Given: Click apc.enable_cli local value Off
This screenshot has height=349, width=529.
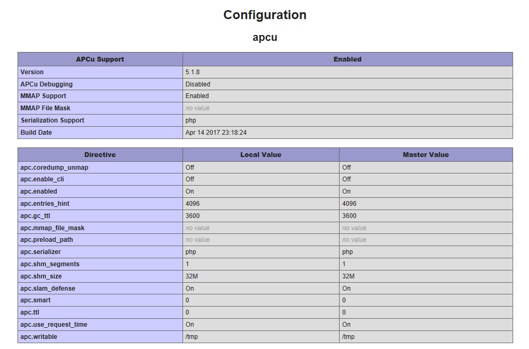Looking at the screenshot, I should tap(189, 179).
